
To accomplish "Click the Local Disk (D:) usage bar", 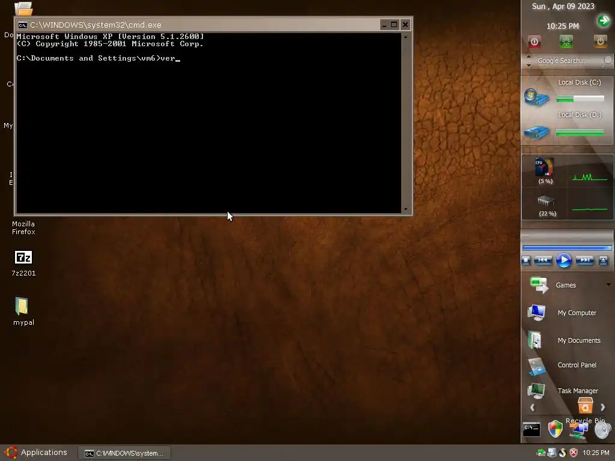I will click(580, 133).
